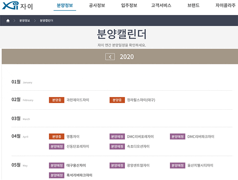The height and width of the screenshot is (180, 238).
Task: Open 청라힐스자이(대구) listing
Action: [141, 100]
